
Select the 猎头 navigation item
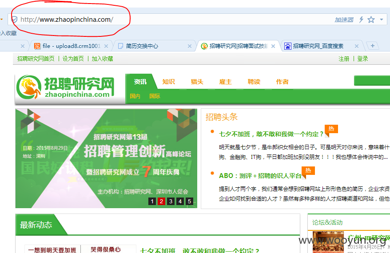197,82
